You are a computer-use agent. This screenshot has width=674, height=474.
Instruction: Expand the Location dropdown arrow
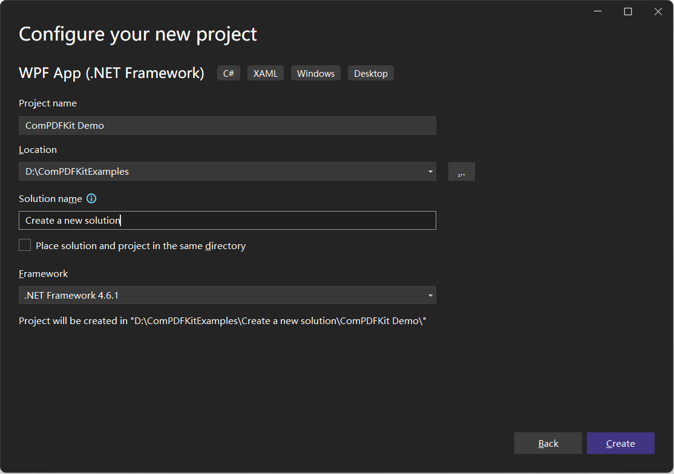pyautogui.click(x=430, y=171)
